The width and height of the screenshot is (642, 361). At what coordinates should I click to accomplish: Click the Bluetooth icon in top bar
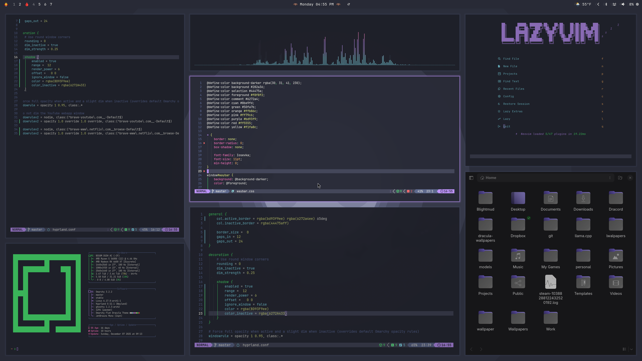tap(606, 4)
